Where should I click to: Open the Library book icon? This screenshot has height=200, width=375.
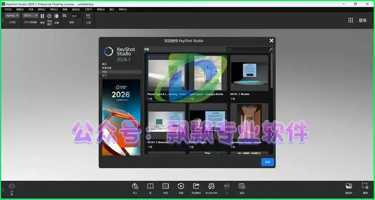click(x=150, y=186)
